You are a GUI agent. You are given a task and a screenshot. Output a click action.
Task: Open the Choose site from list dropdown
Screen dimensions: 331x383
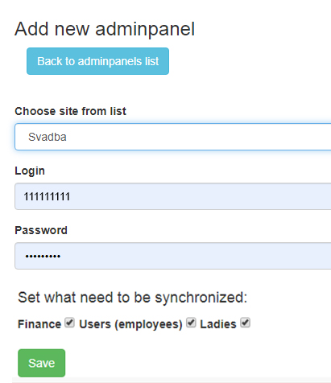[173, 137]
